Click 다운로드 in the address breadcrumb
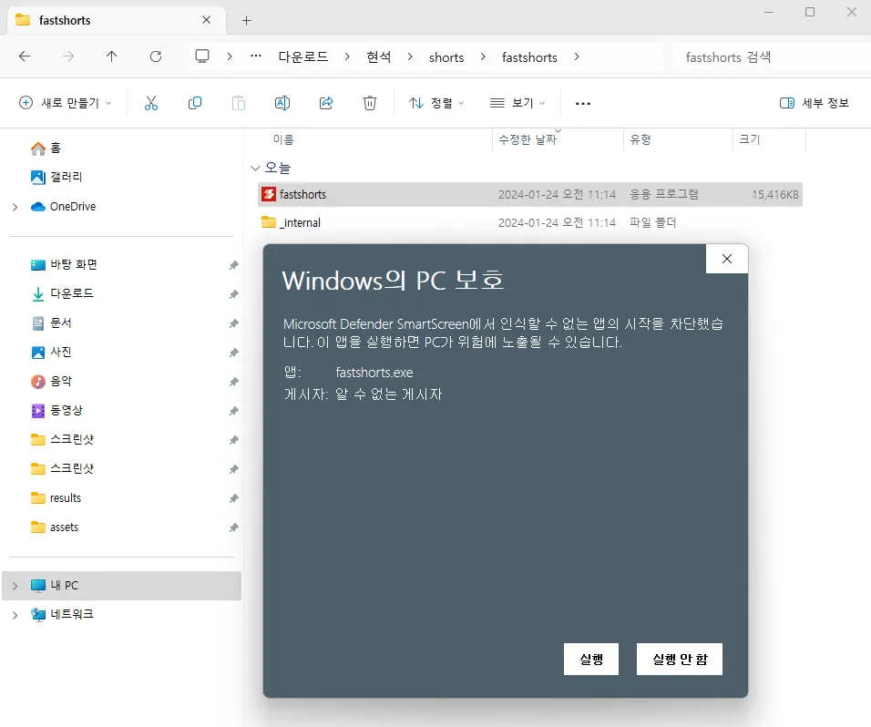Image resolution: width=871 pixels, height=727 pixels. pos(303,56)
